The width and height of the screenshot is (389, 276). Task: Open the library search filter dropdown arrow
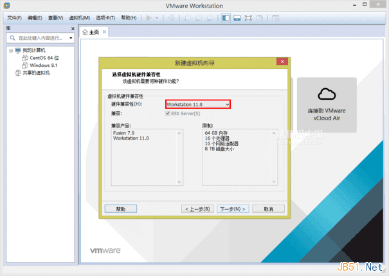pyautogui.click(x=71, y=38)
